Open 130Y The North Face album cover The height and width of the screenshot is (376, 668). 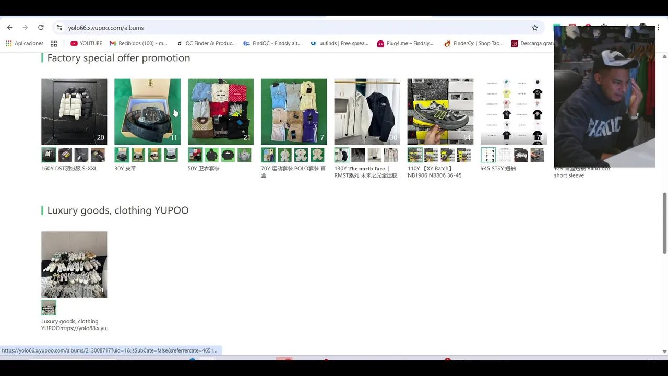click(367, 112)
